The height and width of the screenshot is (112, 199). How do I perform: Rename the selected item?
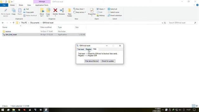click(x=62, y=12)
